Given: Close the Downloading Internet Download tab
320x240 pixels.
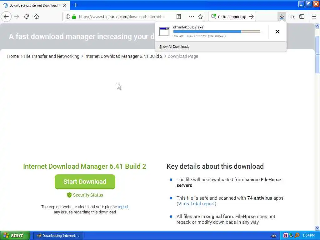Looking at the screenshot, I should [65, 5].
